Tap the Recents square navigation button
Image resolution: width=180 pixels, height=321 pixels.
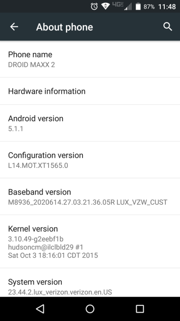click(x=140, y=309)
